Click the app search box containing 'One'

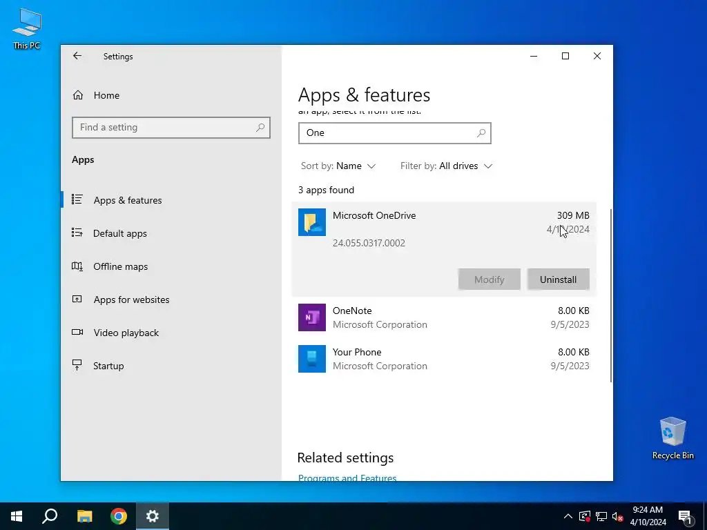[394, 133]
